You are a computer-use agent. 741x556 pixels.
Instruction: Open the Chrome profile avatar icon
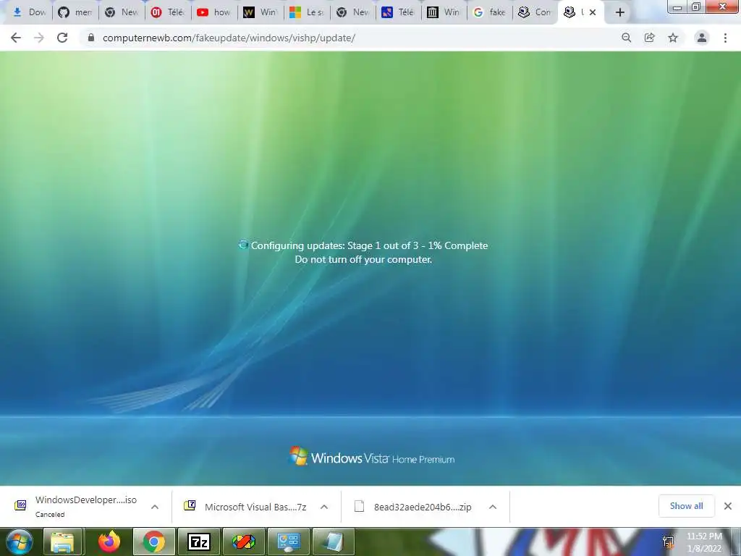click(702, 38)
